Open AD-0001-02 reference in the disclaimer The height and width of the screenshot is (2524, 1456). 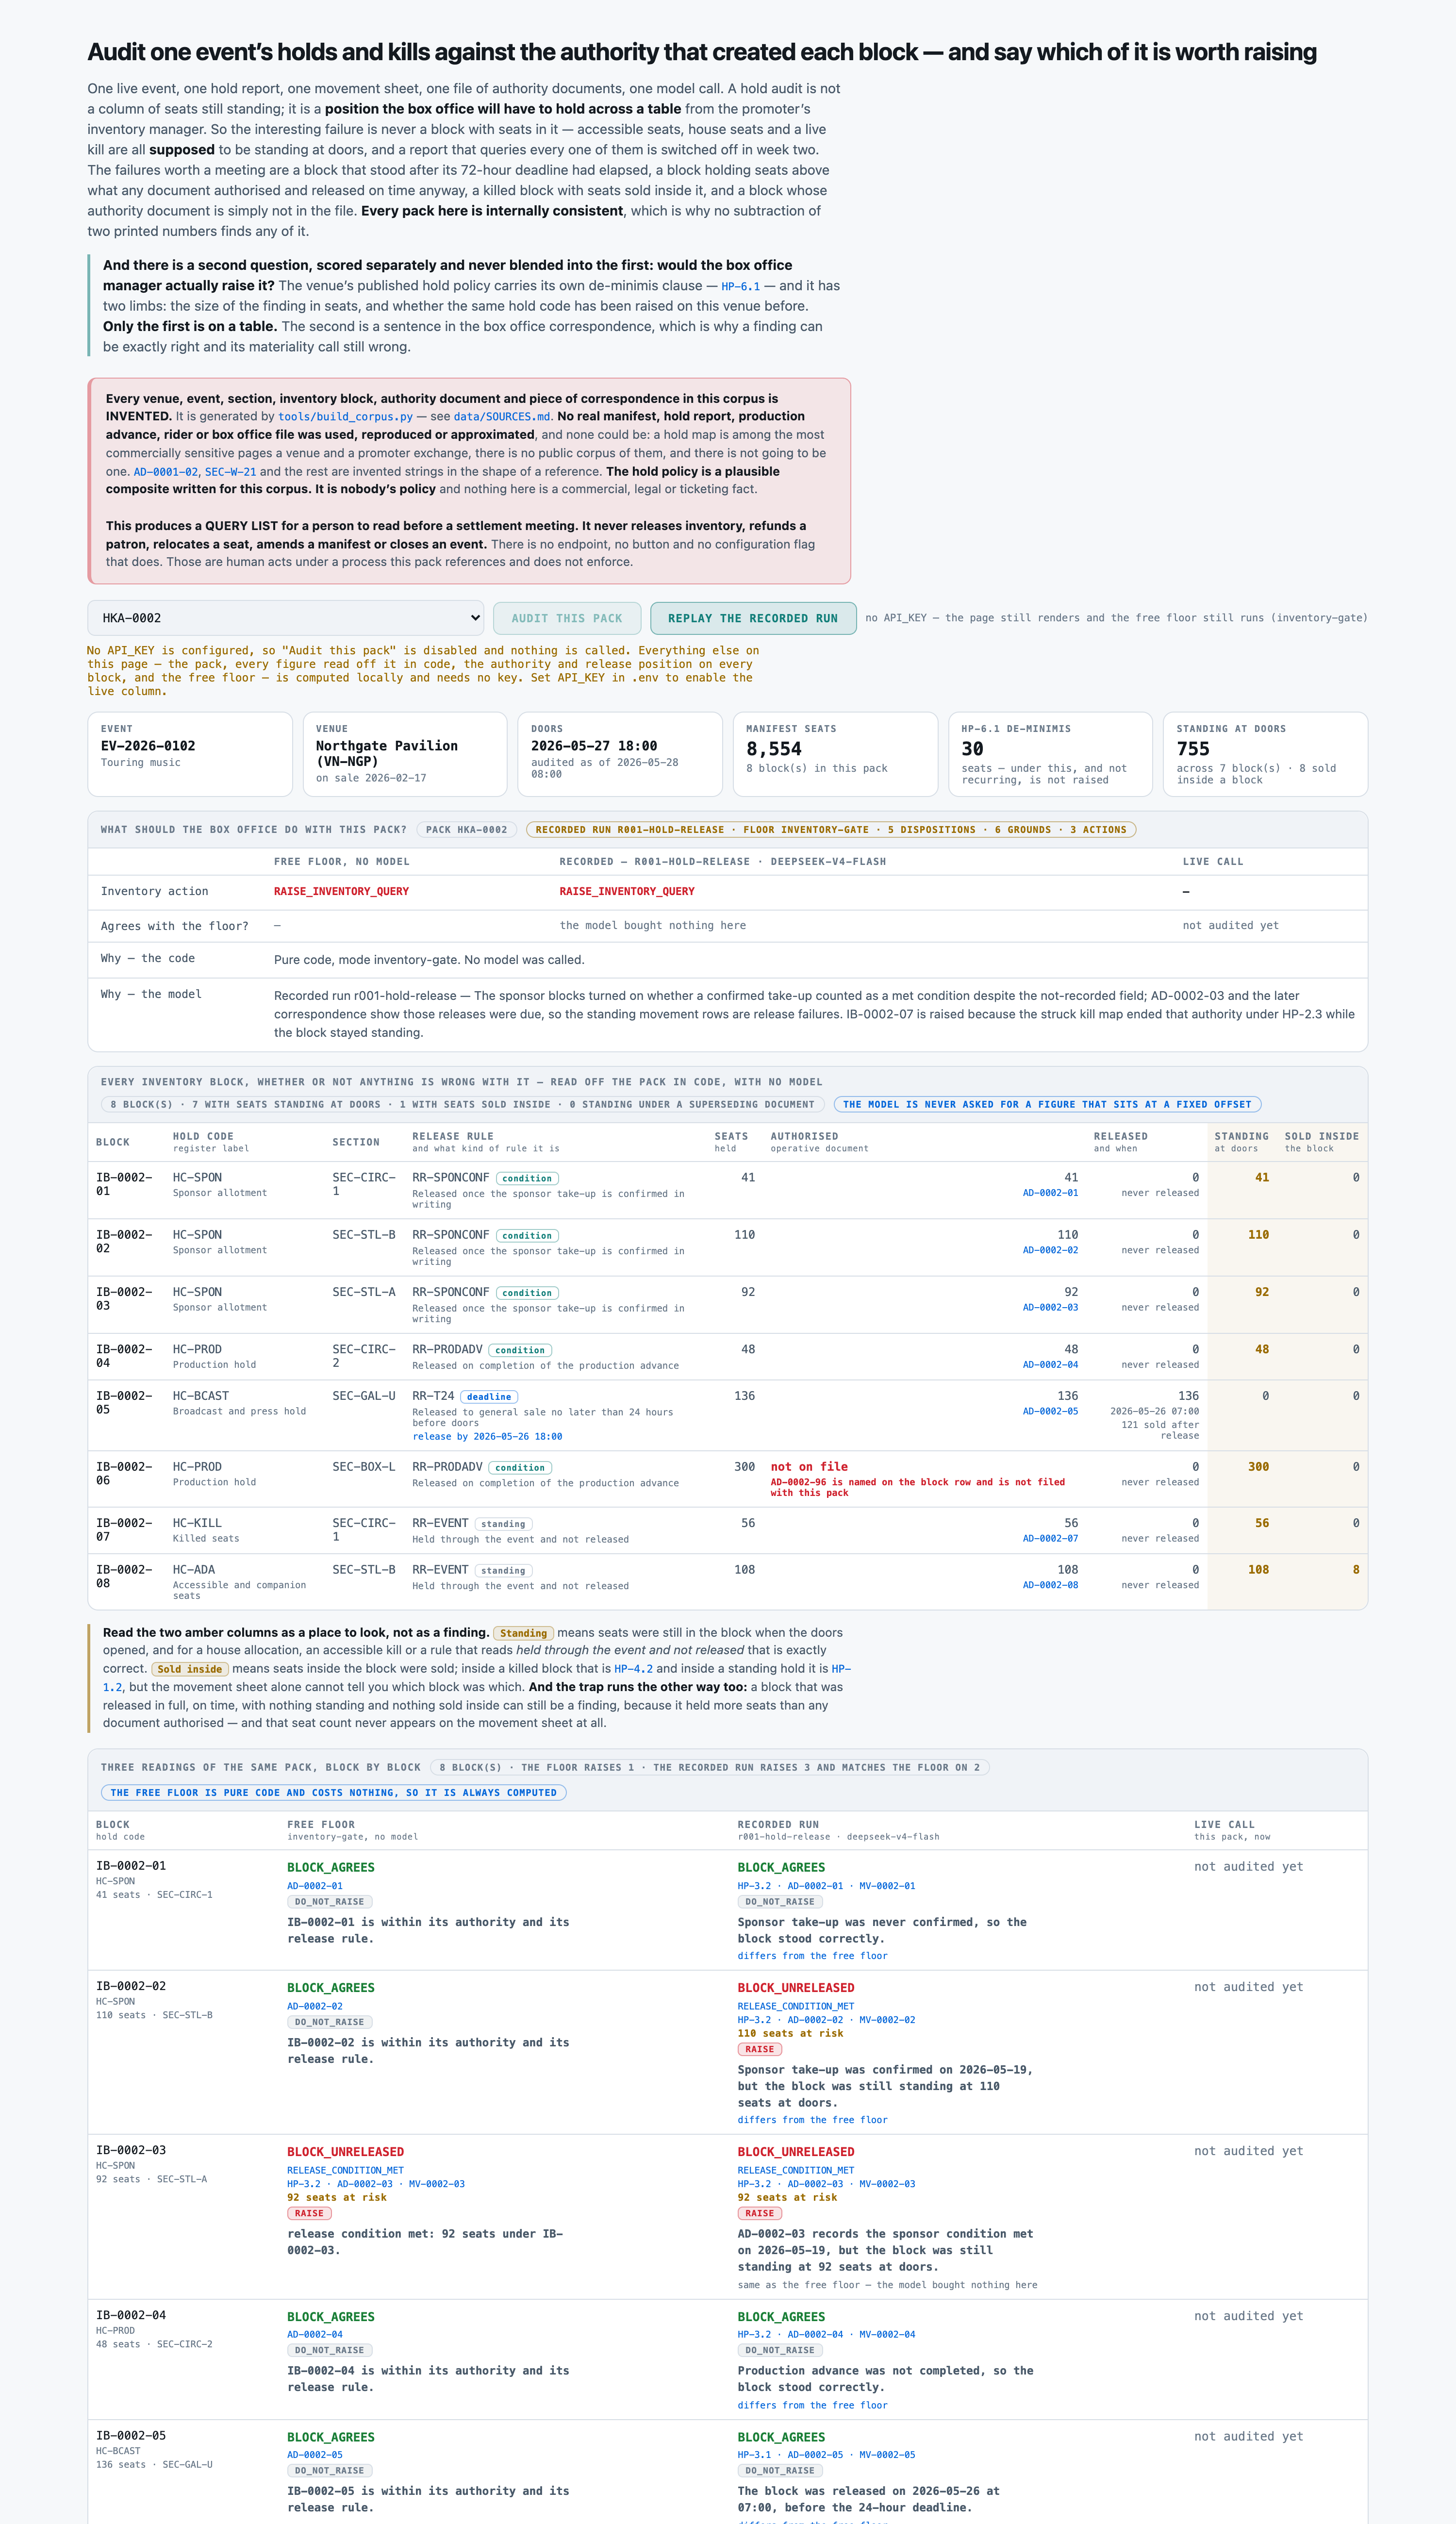tap(166, 472)
